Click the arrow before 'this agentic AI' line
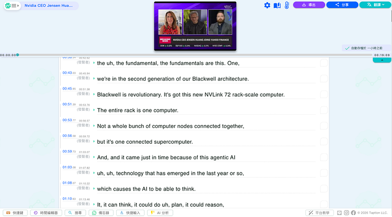Image resolution: width=392 pixels, height=217 pixels. 94,157
